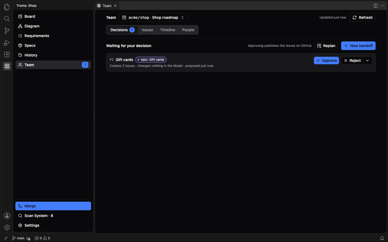Open the notifications bell
Screen dimensions: 388x242
click(x=382, y=238)
